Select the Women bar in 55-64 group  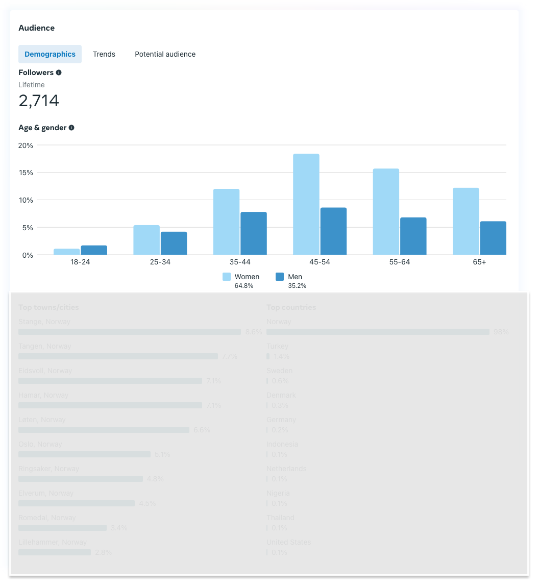click(386, 211)
